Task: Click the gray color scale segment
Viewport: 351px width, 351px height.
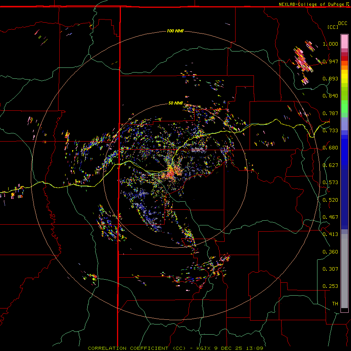Action: (x=344, y=271)
